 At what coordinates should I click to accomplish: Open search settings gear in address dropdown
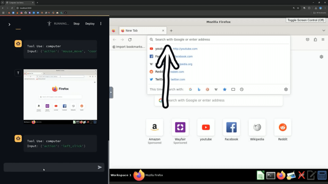click(x=286, y=89)
